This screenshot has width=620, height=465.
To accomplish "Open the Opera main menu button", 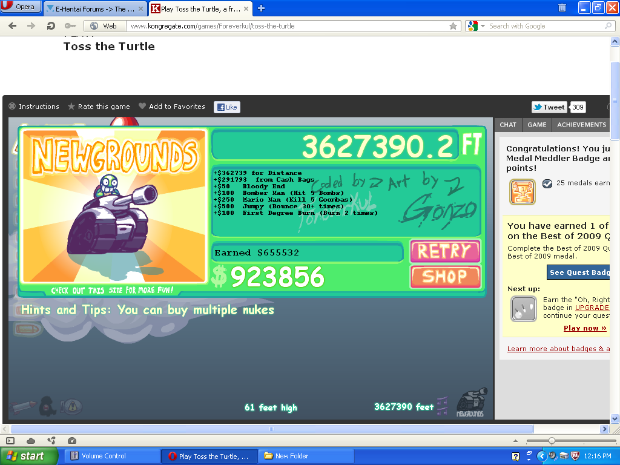I will [21, 6].
